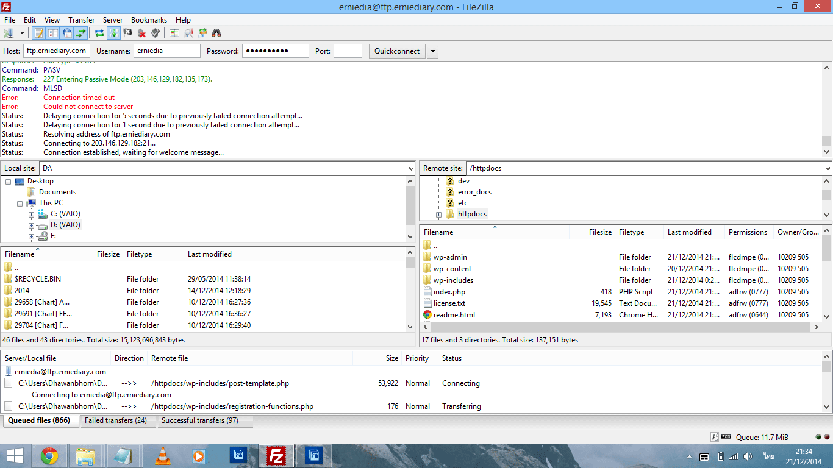Expand the E: drive node
Viewport: 833px width, 468px height.
coord(32,236)
